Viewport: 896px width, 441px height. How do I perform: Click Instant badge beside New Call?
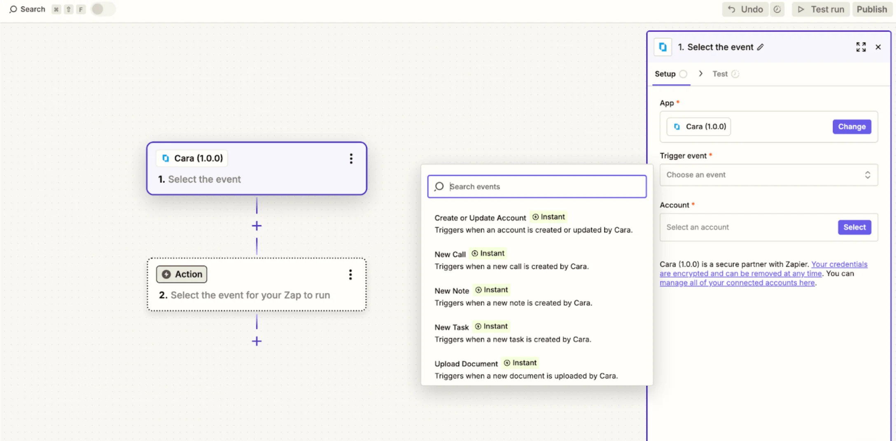click(488, 253)
